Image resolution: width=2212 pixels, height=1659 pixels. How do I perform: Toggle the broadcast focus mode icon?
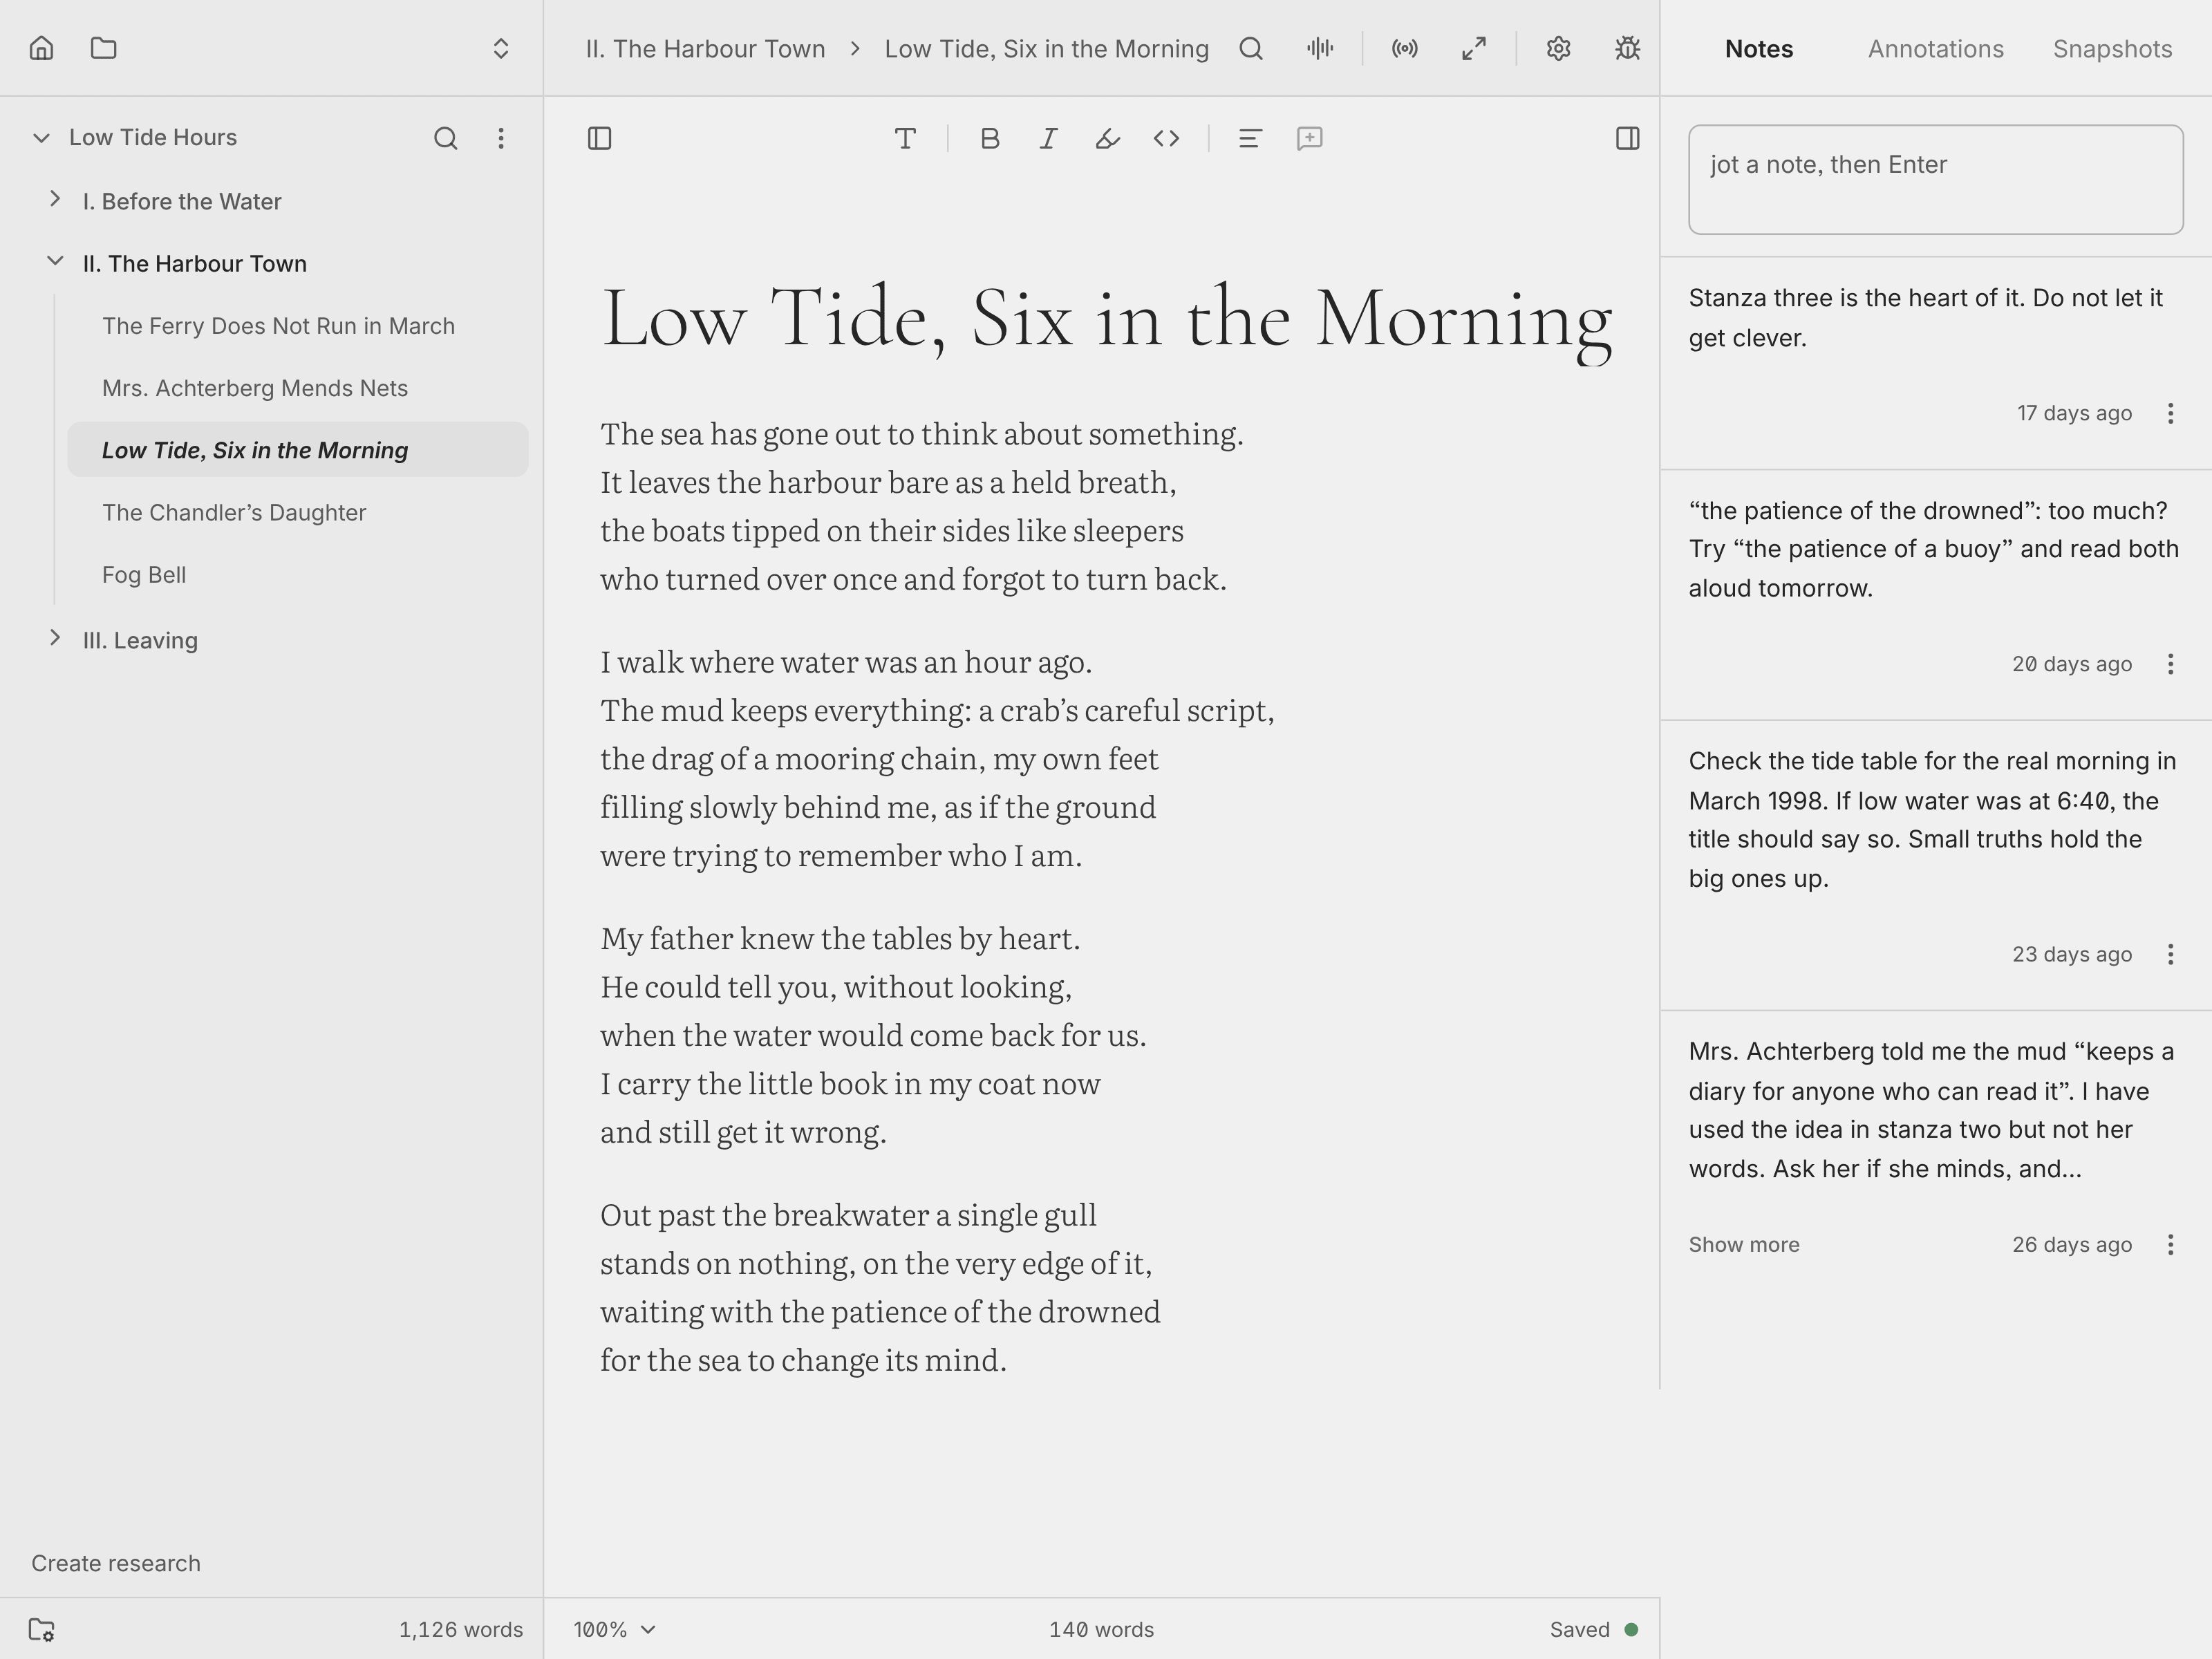click(x=1404, y=48)
